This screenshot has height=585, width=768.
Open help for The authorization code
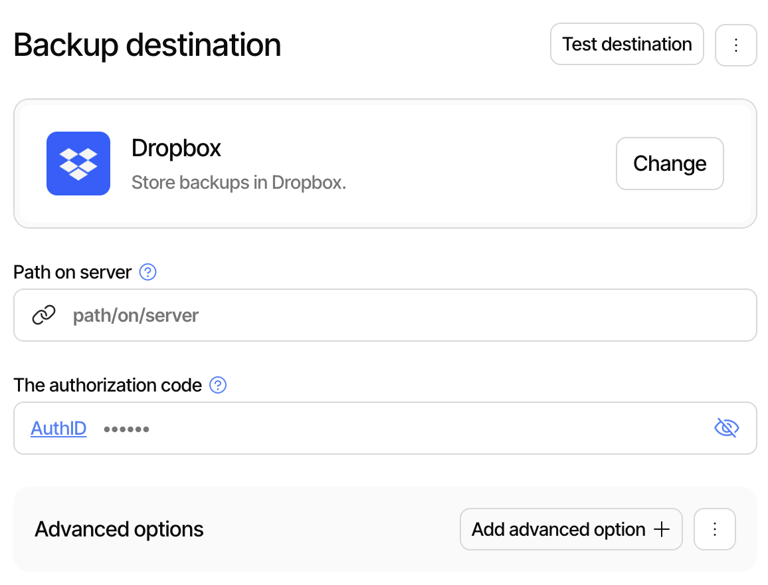[x=217, y=385]
